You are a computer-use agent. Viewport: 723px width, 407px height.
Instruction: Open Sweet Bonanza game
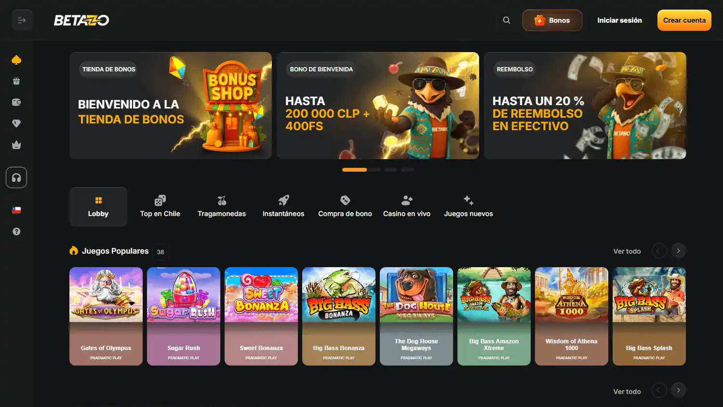point(261,316)
